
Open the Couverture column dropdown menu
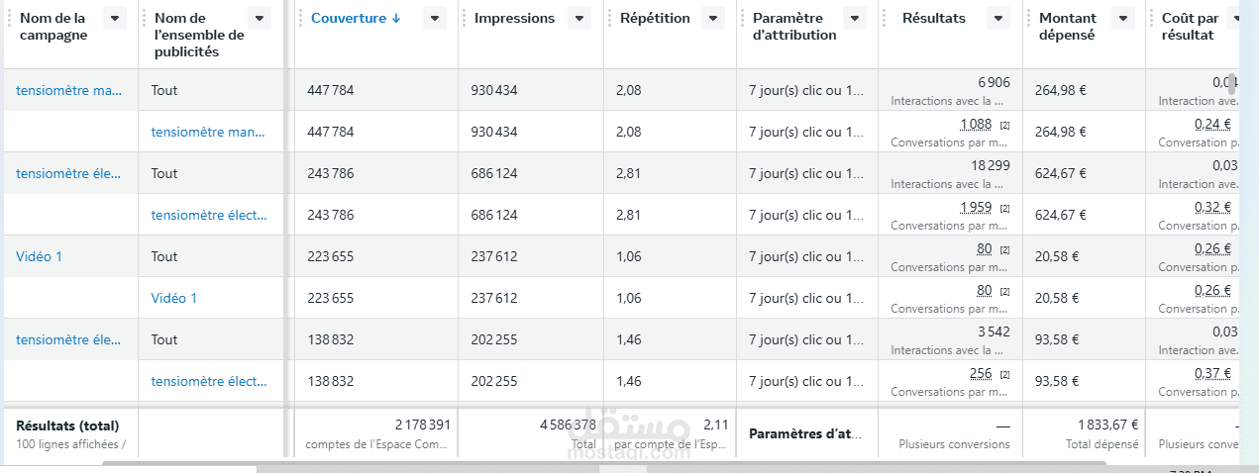pyautogui.click(x=434, y=18)
